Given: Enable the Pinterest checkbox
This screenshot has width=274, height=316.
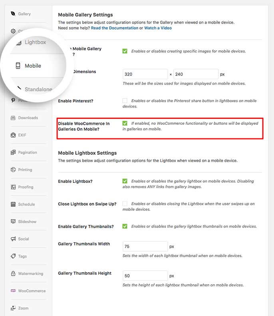Looking at the screenshot, I should pos(125,100).
